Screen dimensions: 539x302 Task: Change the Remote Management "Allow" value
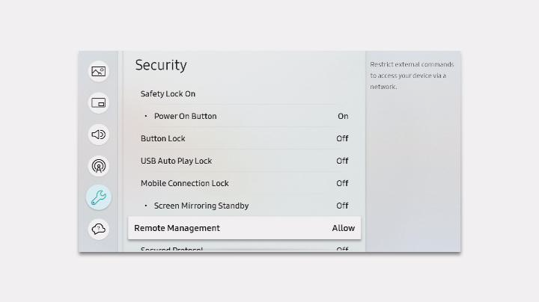pos(344,229)
